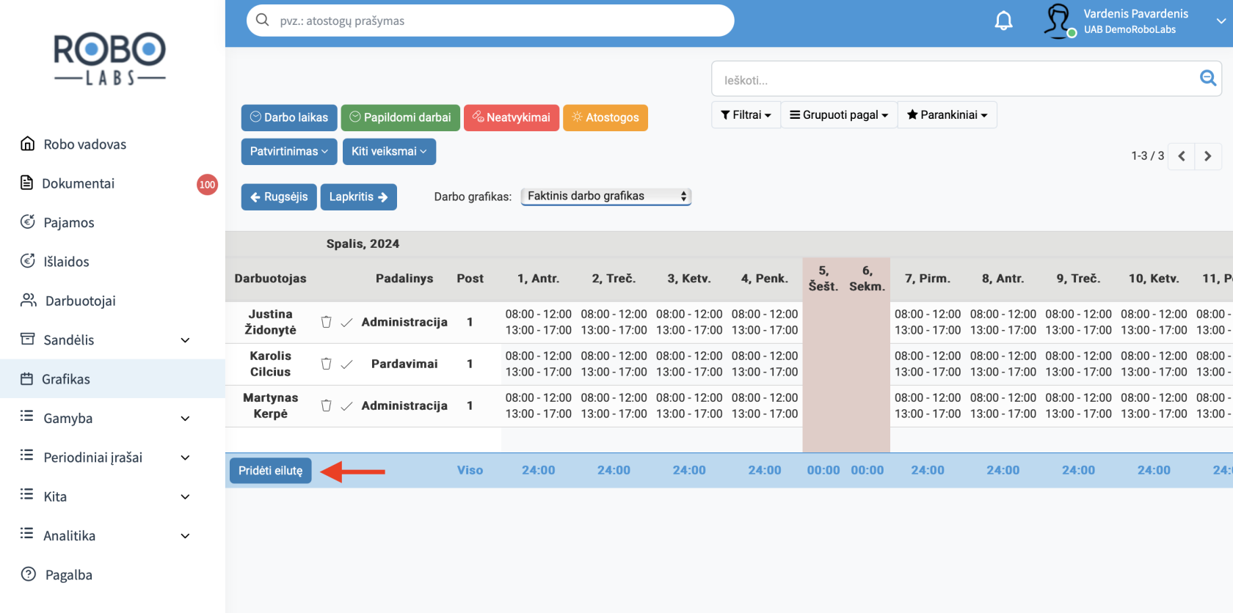
Task: Click Justina's schedule cell for 1, Antr.
Action: tap(538, 322)
